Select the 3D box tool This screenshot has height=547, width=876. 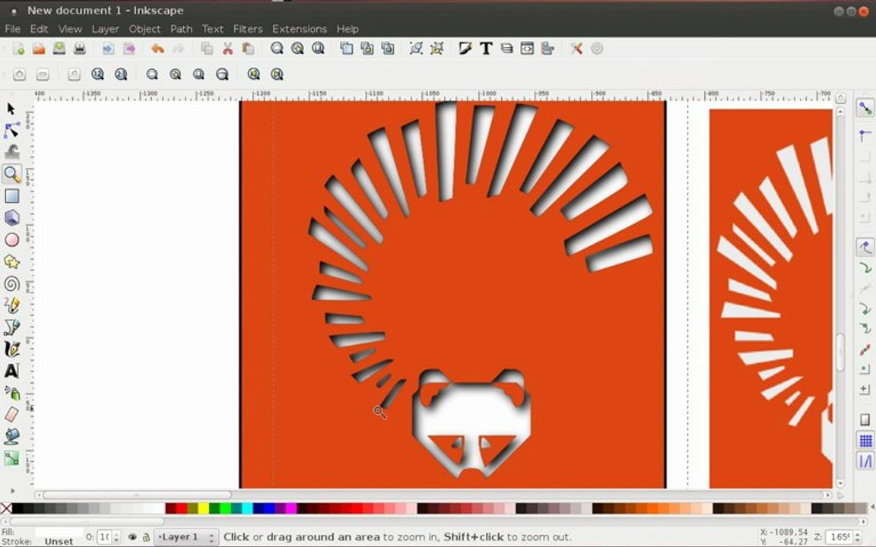pos(11,218)
